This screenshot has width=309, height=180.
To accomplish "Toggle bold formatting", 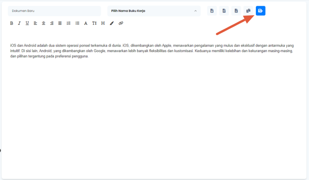I will (x=12, y=23).
